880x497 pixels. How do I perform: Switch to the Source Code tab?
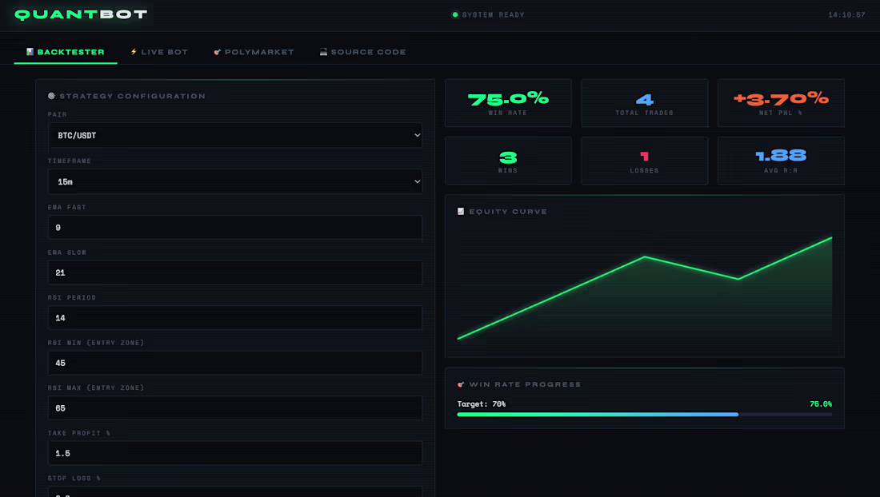click(362, 52)
